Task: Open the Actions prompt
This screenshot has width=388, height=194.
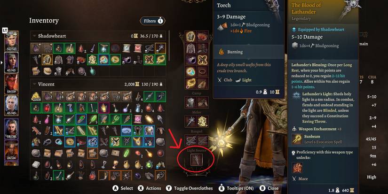Action: [x=149, y=188]
